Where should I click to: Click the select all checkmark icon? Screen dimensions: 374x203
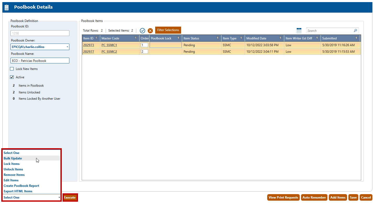(142, 31)
